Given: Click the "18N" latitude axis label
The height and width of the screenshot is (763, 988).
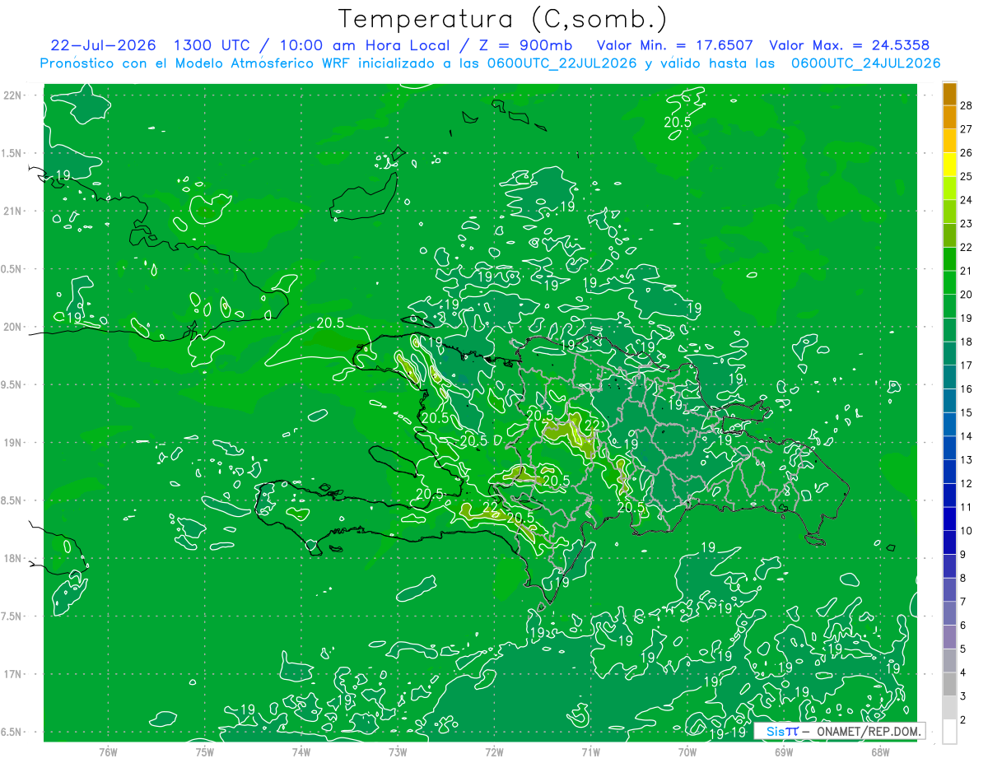Looking at the screenshot, I should pyautogui.click(x=12, y=558).
